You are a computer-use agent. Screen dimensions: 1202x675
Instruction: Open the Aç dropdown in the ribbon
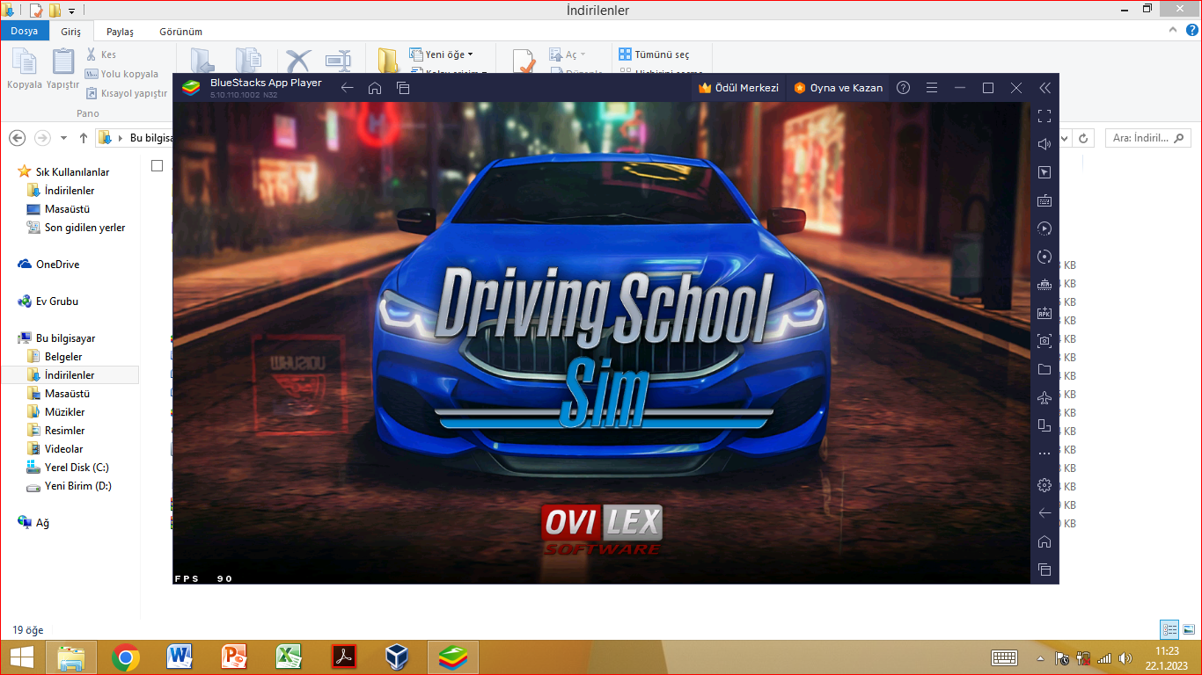[568, 54]
